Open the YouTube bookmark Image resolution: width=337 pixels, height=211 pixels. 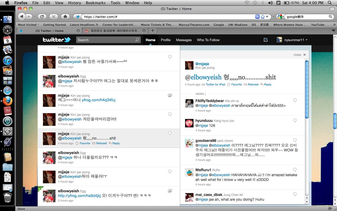(318, 25)
